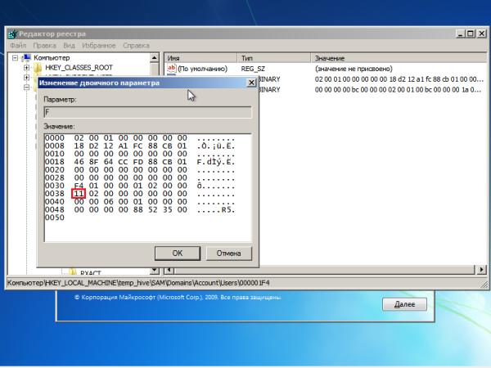Image resolution: width=491 pixels, height=368 pixels.
Task: Click the Registry Editor title bar icon
Action: click(13, 34)
